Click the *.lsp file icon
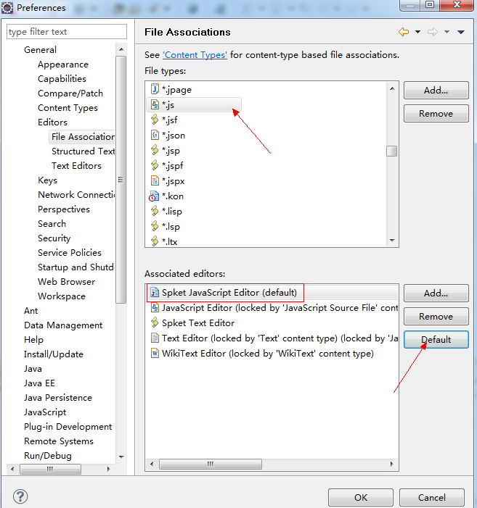This screenshot has height=508, width=477. [x=155, y=226]
